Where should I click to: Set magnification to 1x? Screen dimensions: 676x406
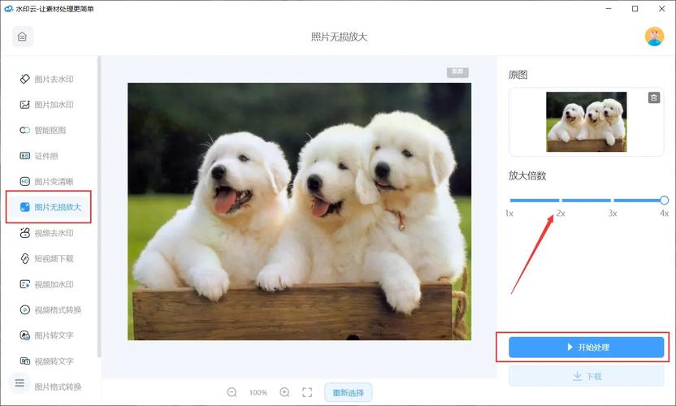tap(509, 214)
